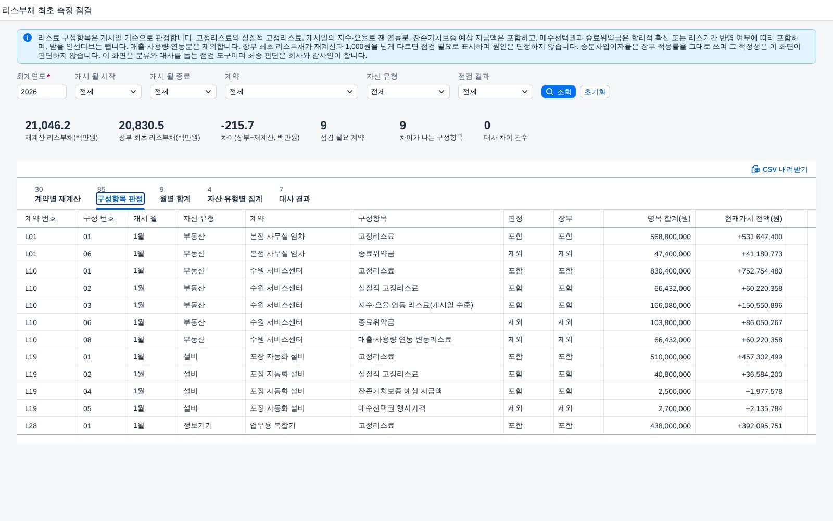This screenshot has width=833, height=521.
Task: Click the 판정 column header
Action: (x=529, y=219)
